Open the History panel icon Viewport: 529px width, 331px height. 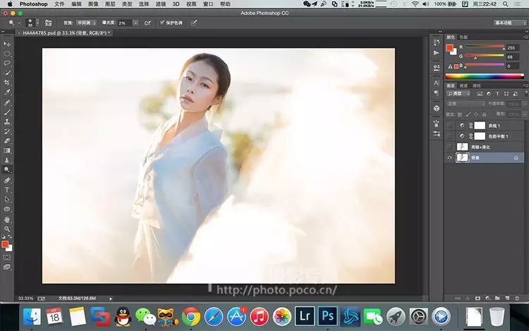(436, 42)
